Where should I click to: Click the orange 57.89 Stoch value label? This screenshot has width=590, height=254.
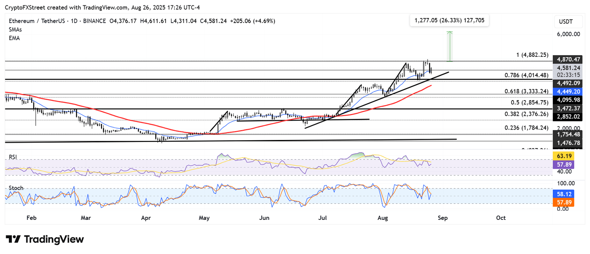coord(563,202)
